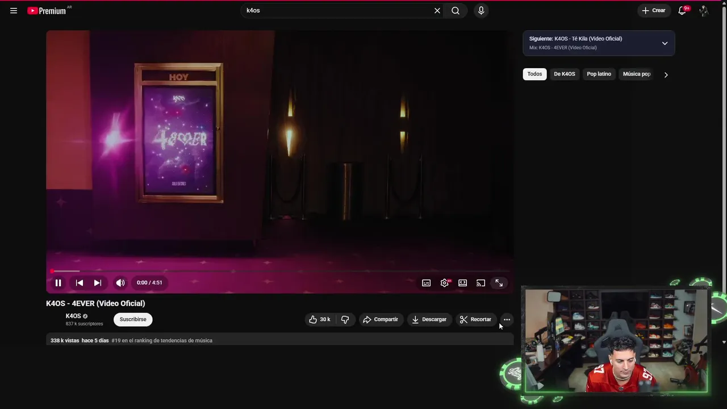Viewport: 727px width, 409px height.
Task: Go to YouTube Premium home logo
Action: click(47, 10)
